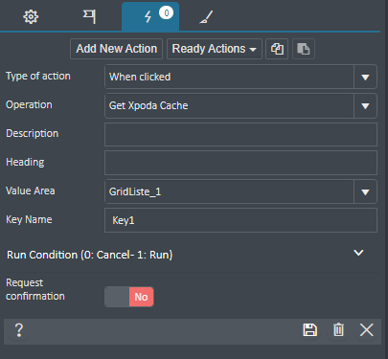Image resolution: width=388 pixels, height=359 pixels.
Task: Click the Add New Action button
Action: 117,49
